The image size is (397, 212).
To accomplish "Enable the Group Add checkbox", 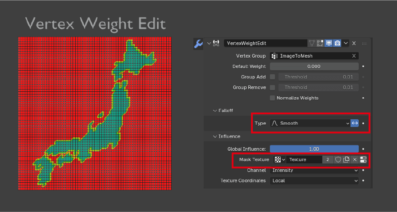I will [x=272, y=77].
